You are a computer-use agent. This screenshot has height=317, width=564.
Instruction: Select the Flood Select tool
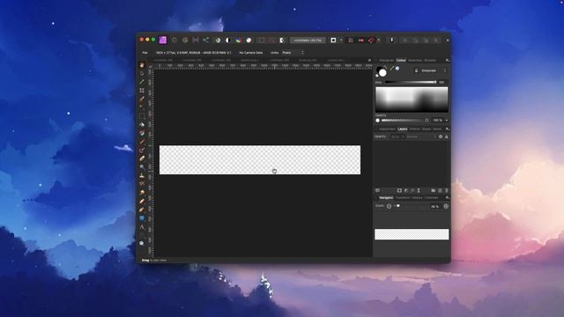[x=142, y=107]
